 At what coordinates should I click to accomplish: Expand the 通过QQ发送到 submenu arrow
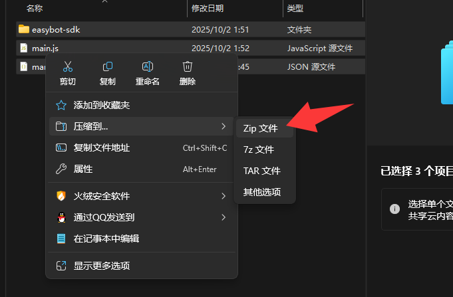[224, 217]
